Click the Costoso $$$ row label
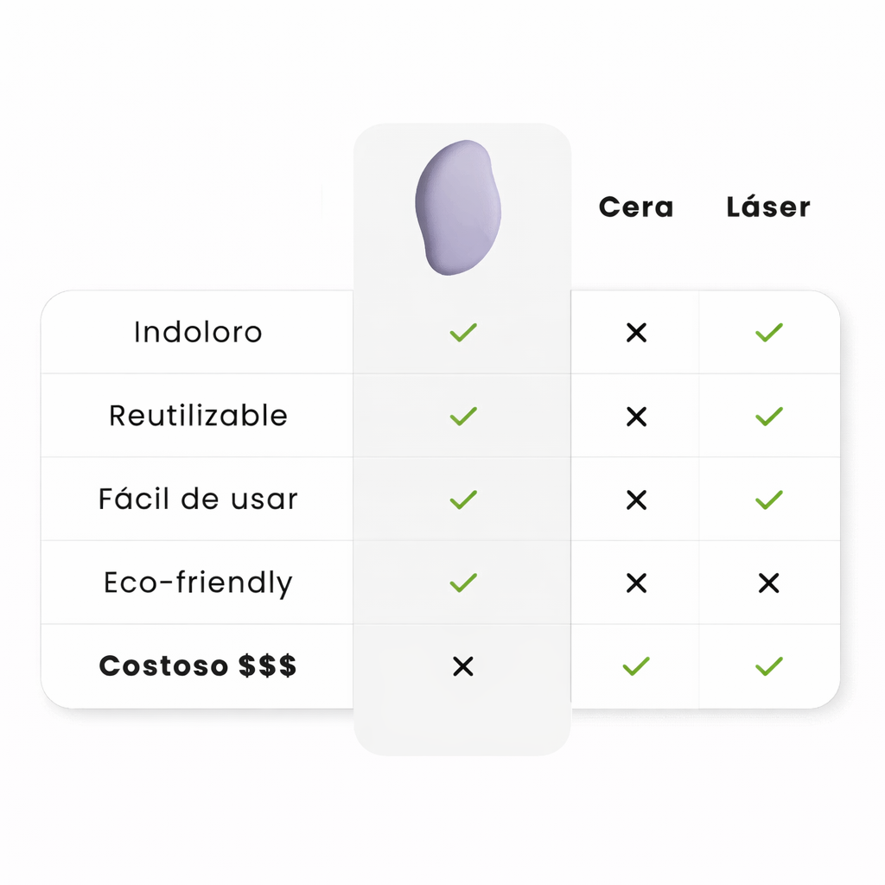Image resolution: width=885 pixels, height=885 pixels. click(x=198, y=666)
